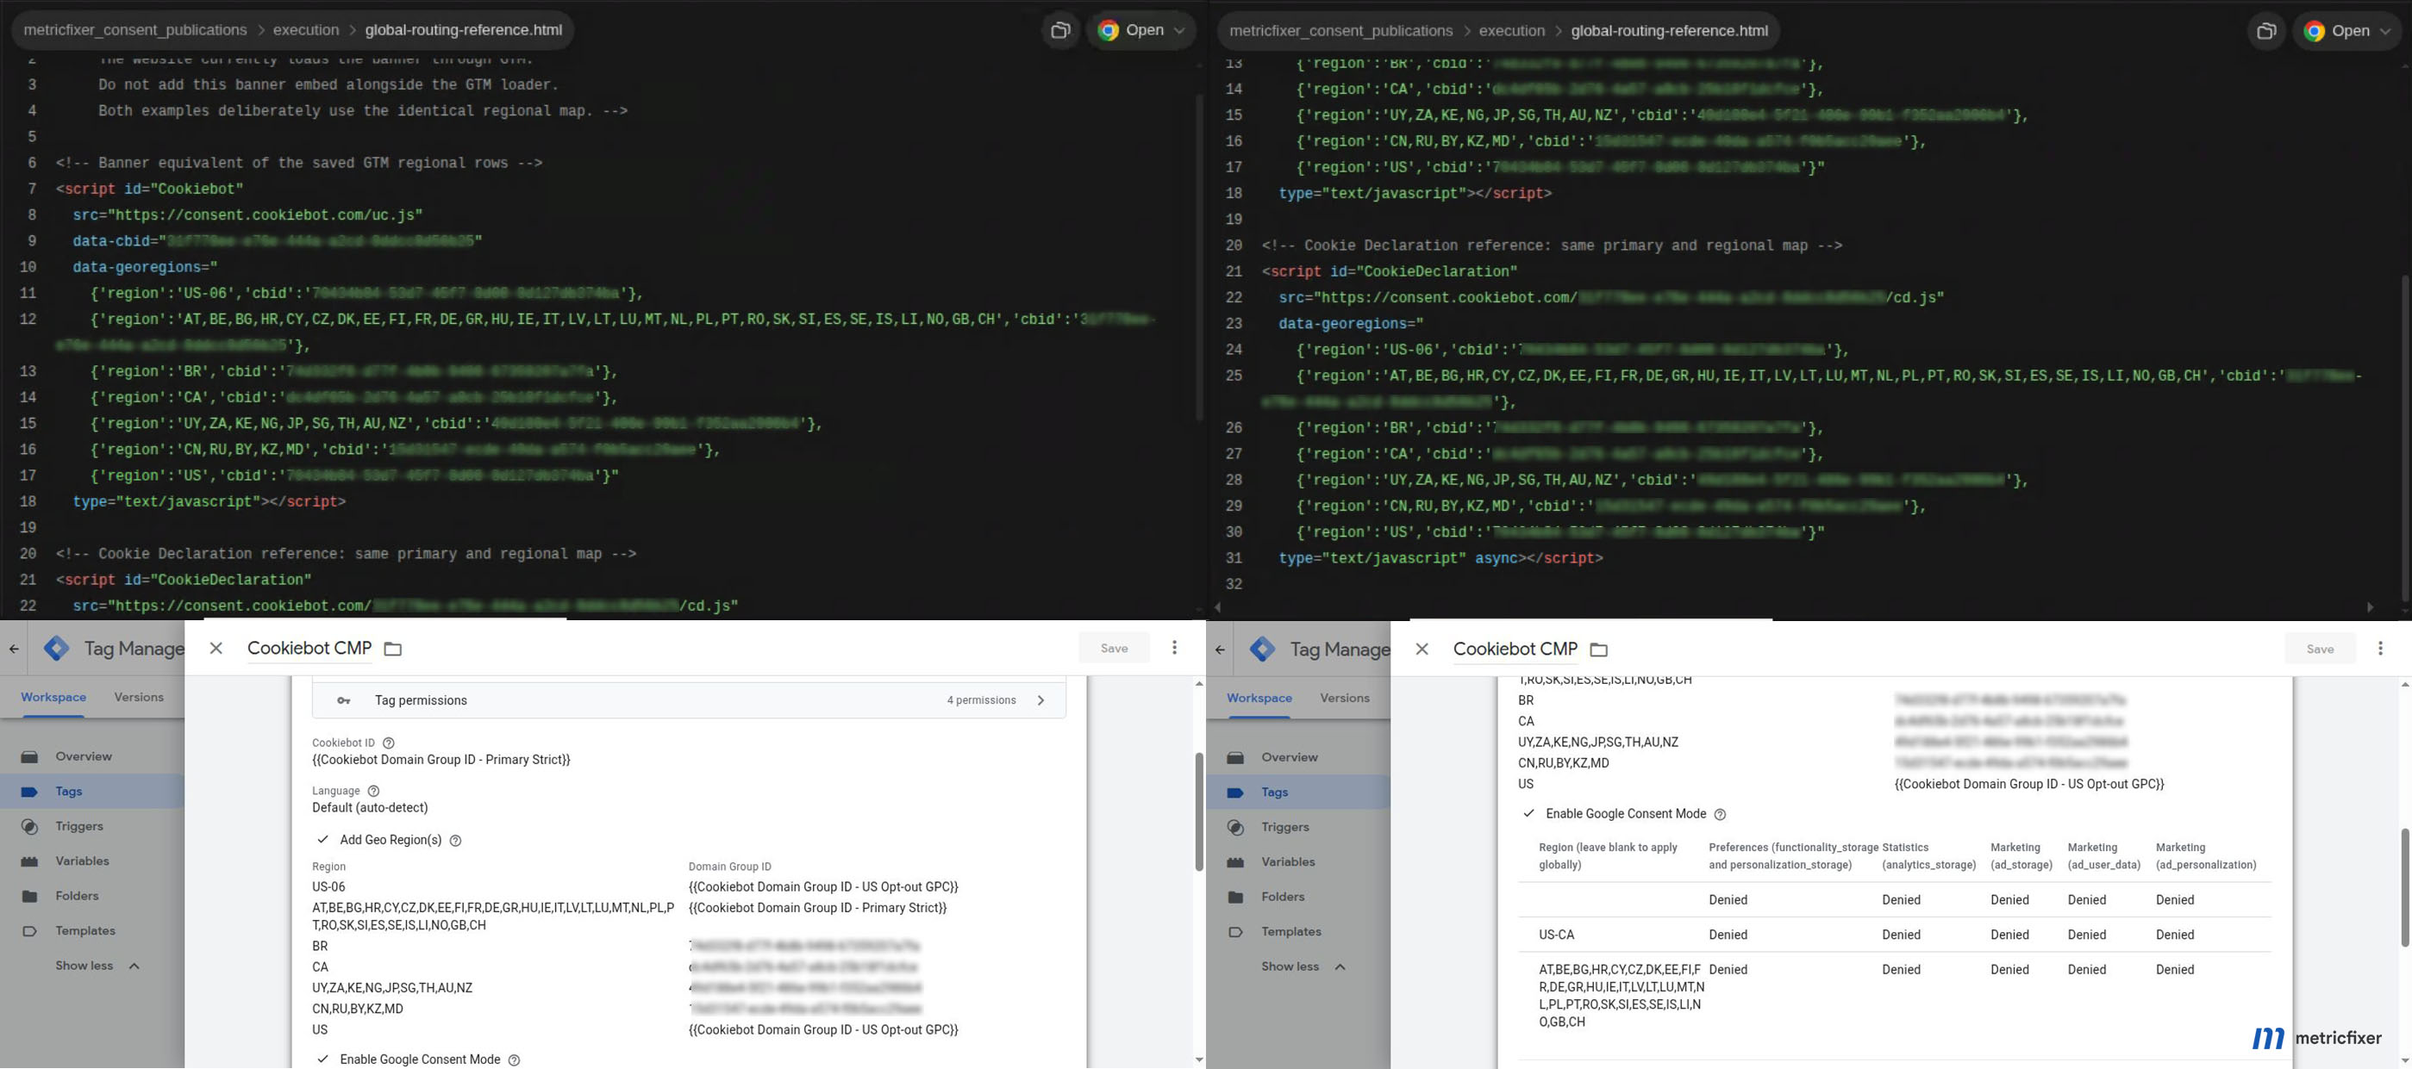Viewport: 2412px width, 1069px height.
Task: Click 'execution' breadcrumb in top-left code viewer
Action: tap(306, 30)
